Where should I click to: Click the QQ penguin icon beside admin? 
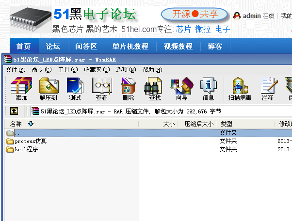[237, 16]
